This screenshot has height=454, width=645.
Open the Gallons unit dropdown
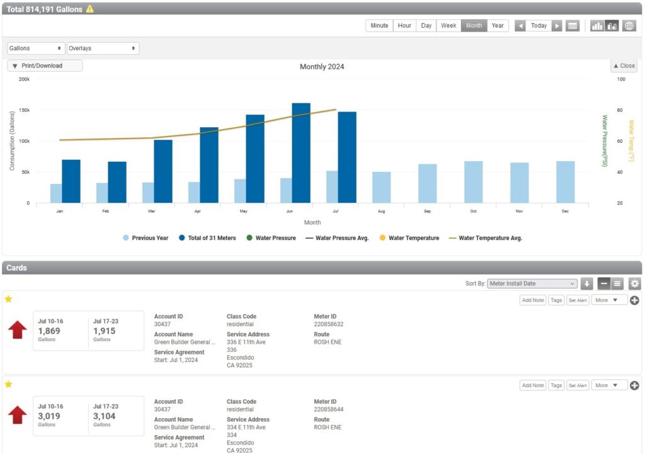click(36, 48)
